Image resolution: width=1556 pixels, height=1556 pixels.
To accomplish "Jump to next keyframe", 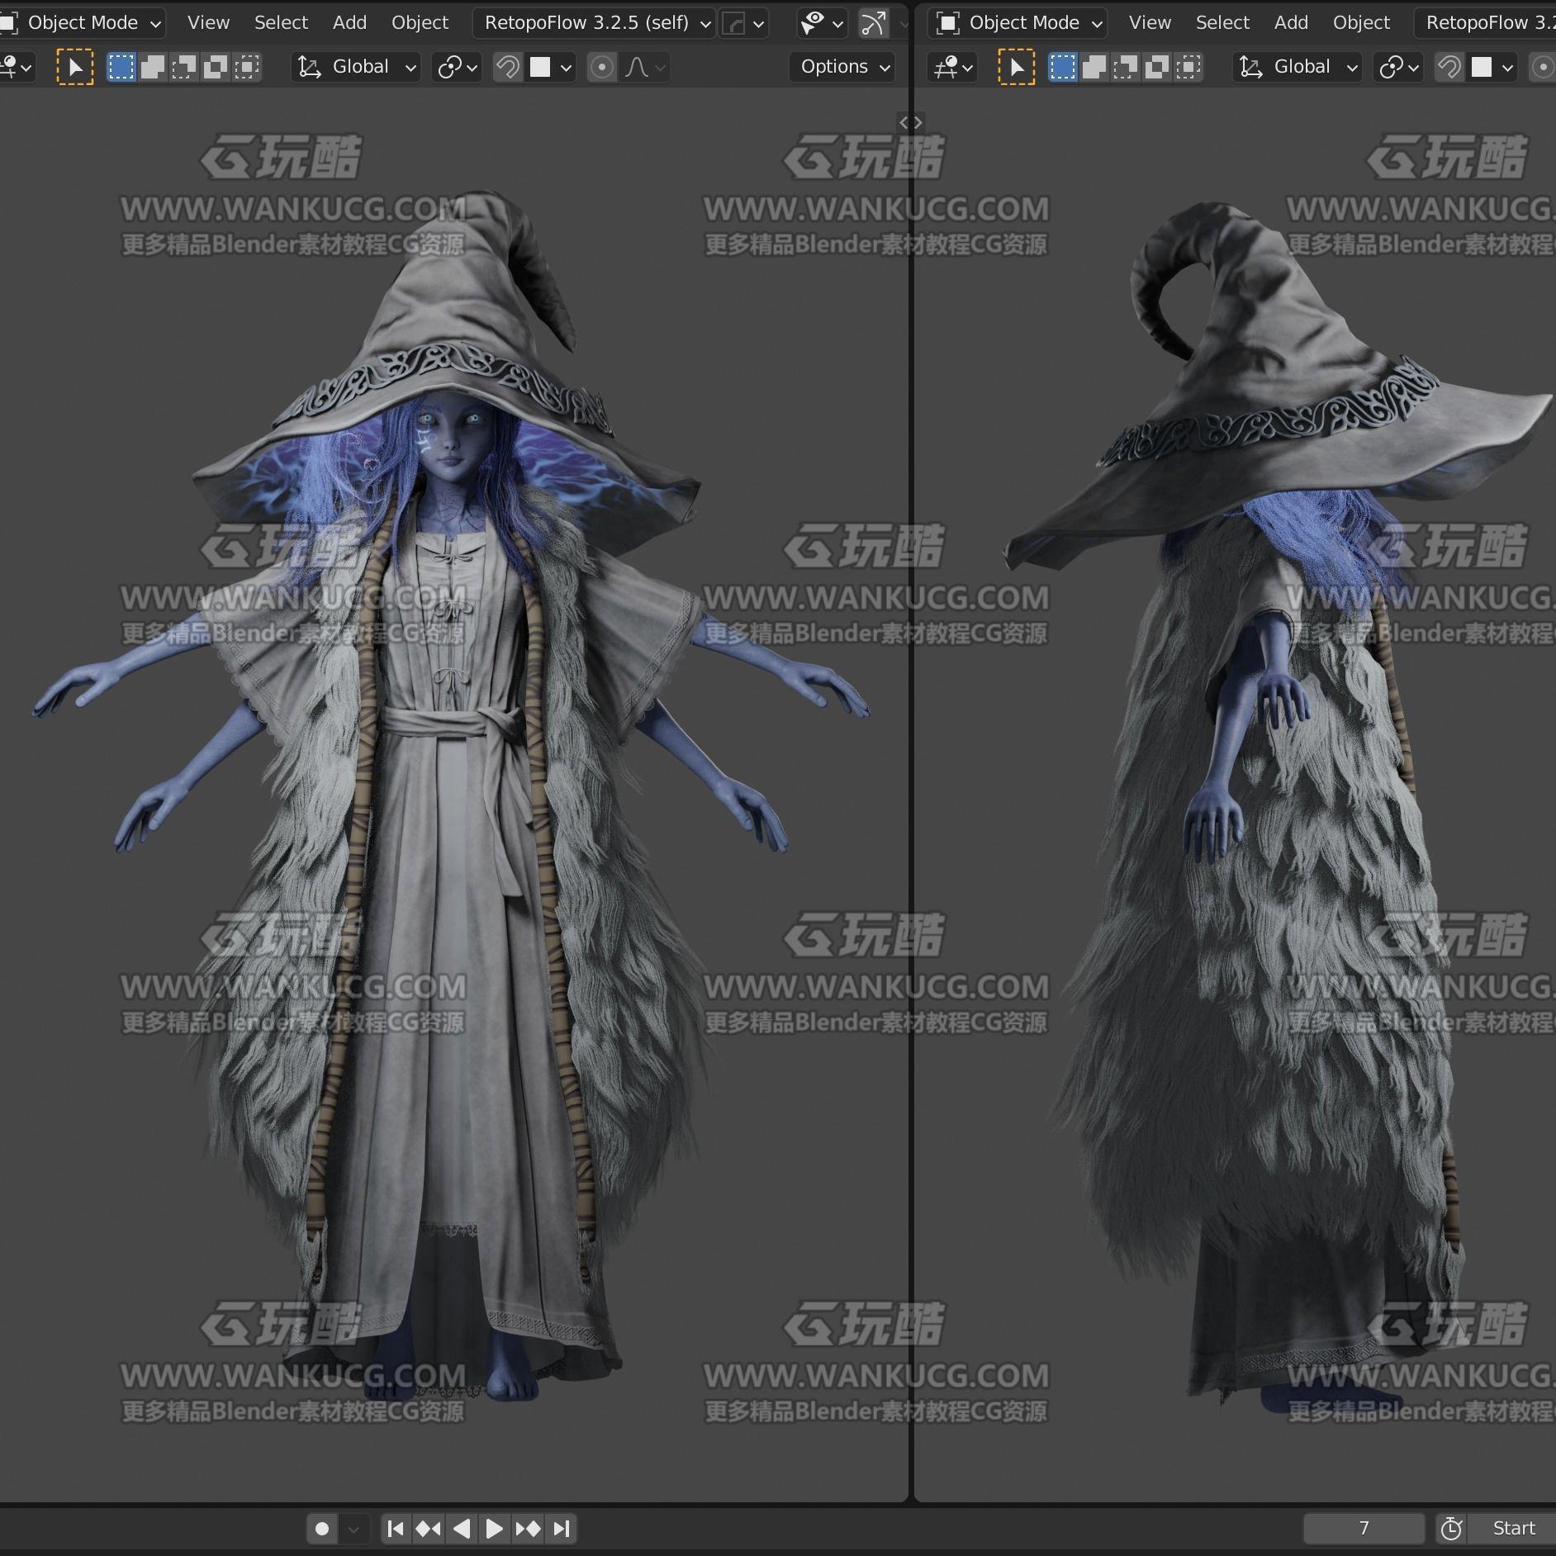I will [528, 1529].
